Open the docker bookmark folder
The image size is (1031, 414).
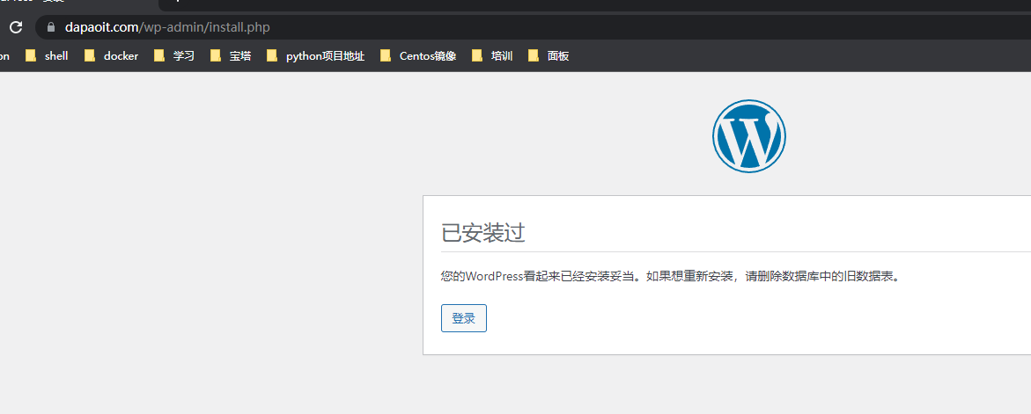[x=111, y=55]
